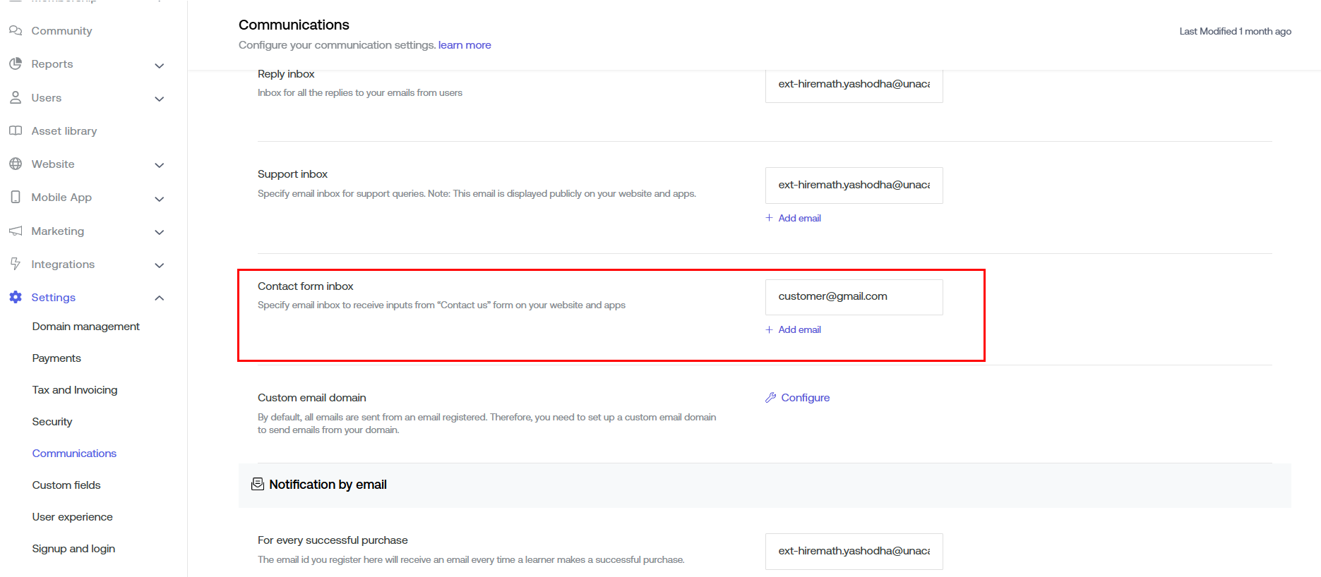Click the Settings gear icon
Screen dimensions: 1321x577
pyautogui.click(x=15, y=298)
